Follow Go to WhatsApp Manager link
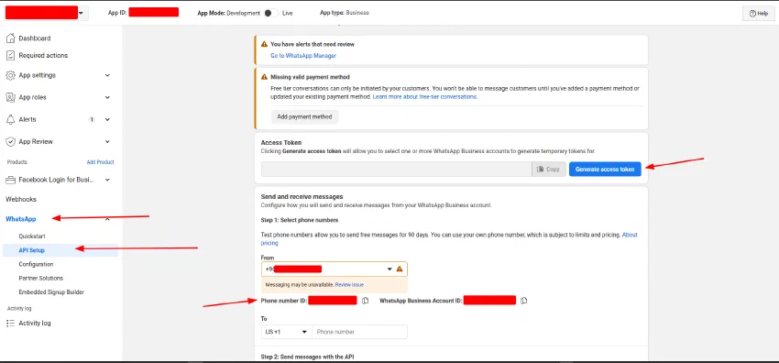779x363 pixels. [303, 56]
